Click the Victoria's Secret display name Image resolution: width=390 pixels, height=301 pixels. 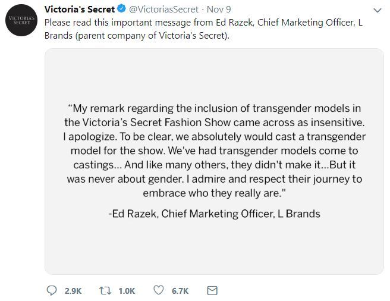80,10
